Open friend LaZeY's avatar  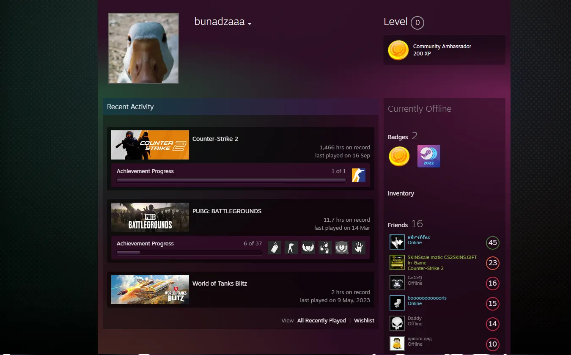pyautogui.click(x=397, y=283)
